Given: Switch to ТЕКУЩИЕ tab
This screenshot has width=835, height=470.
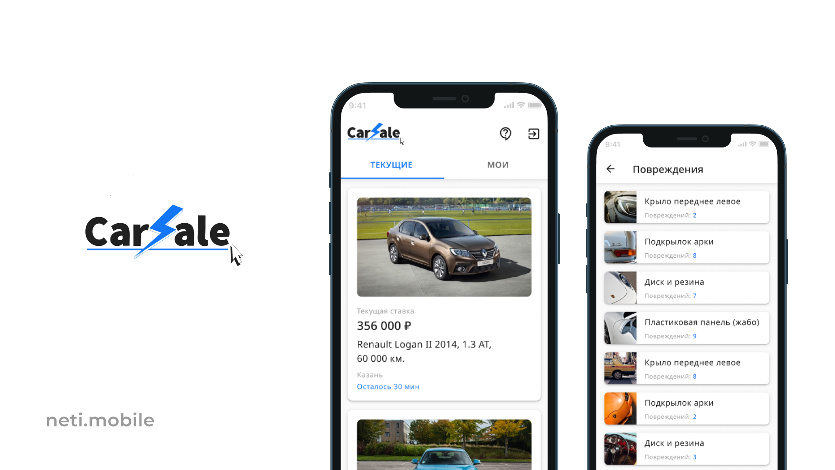Looking at the screenshot, I should (x=392, y=164).
